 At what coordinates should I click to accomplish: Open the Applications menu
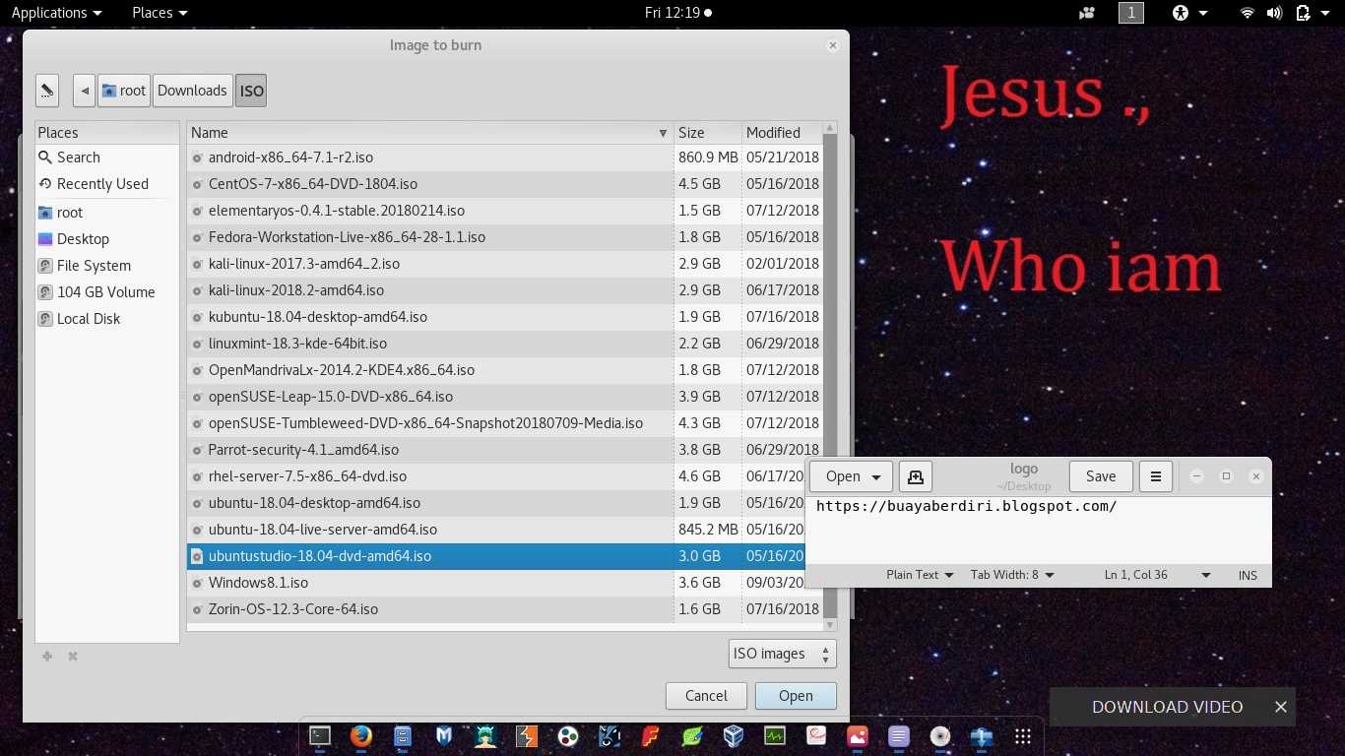[56, 13]
